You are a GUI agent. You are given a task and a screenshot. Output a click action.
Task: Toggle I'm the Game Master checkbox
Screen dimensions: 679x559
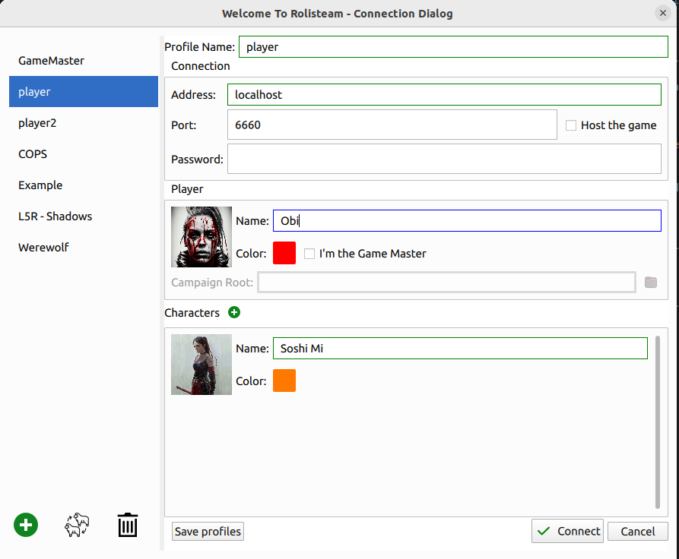[x=309, y=254]
